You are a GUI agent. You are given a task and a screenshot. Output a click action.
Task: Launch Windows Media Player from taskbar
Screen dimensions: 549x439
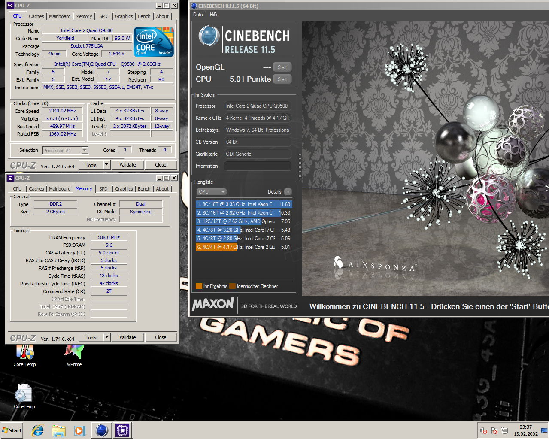coord(80,430)
